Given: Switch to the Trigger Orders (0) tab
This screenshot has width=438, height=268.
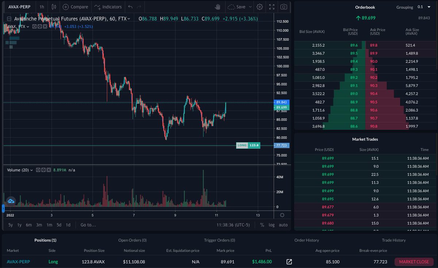Looking at the screenshot, I should coord(220,240).
